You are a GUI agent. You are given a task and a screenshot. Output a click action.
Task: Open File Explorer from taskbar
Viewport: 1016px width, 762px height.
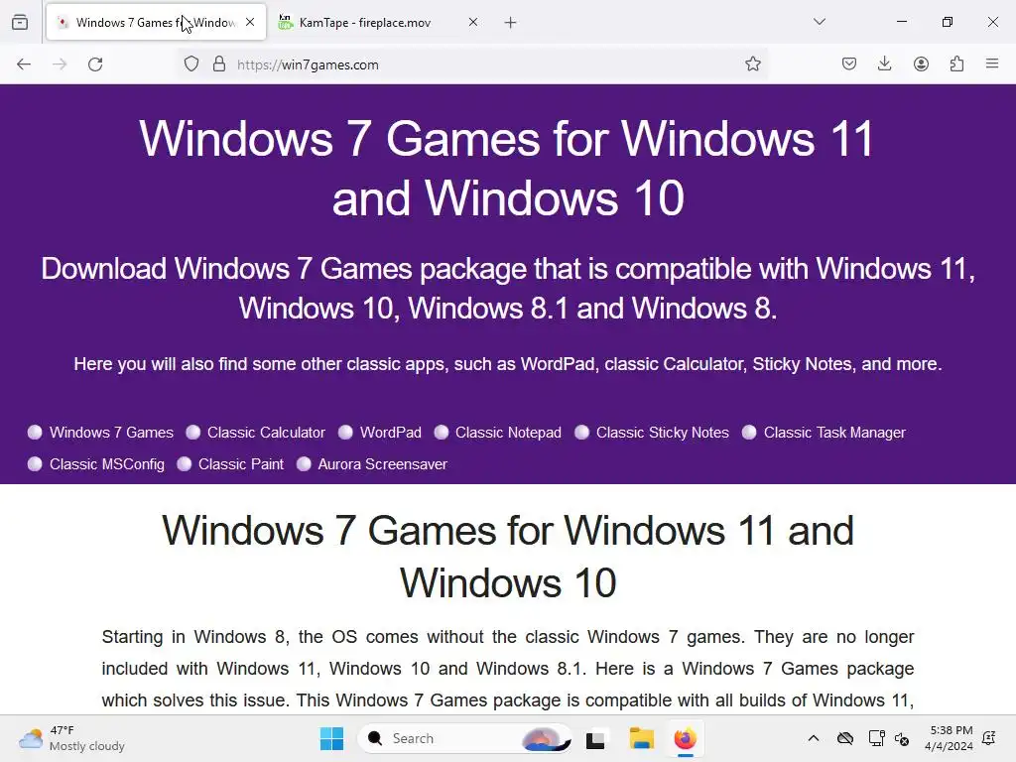642,738
